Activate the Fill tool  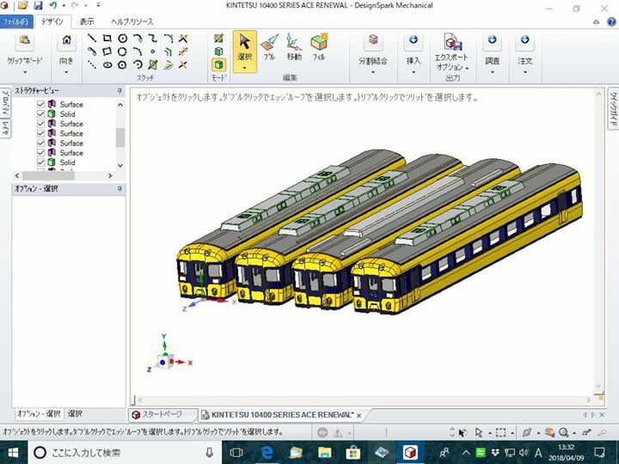319,47
